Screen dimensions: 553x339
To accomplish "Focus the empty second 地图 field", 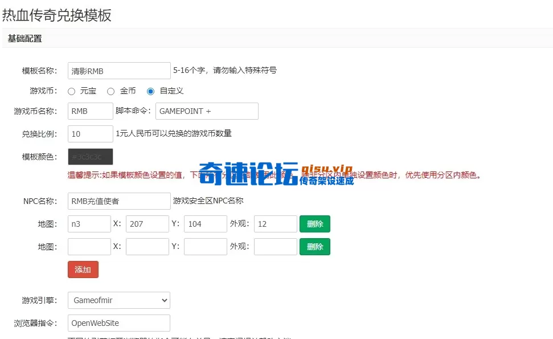I will pos(89,247).
